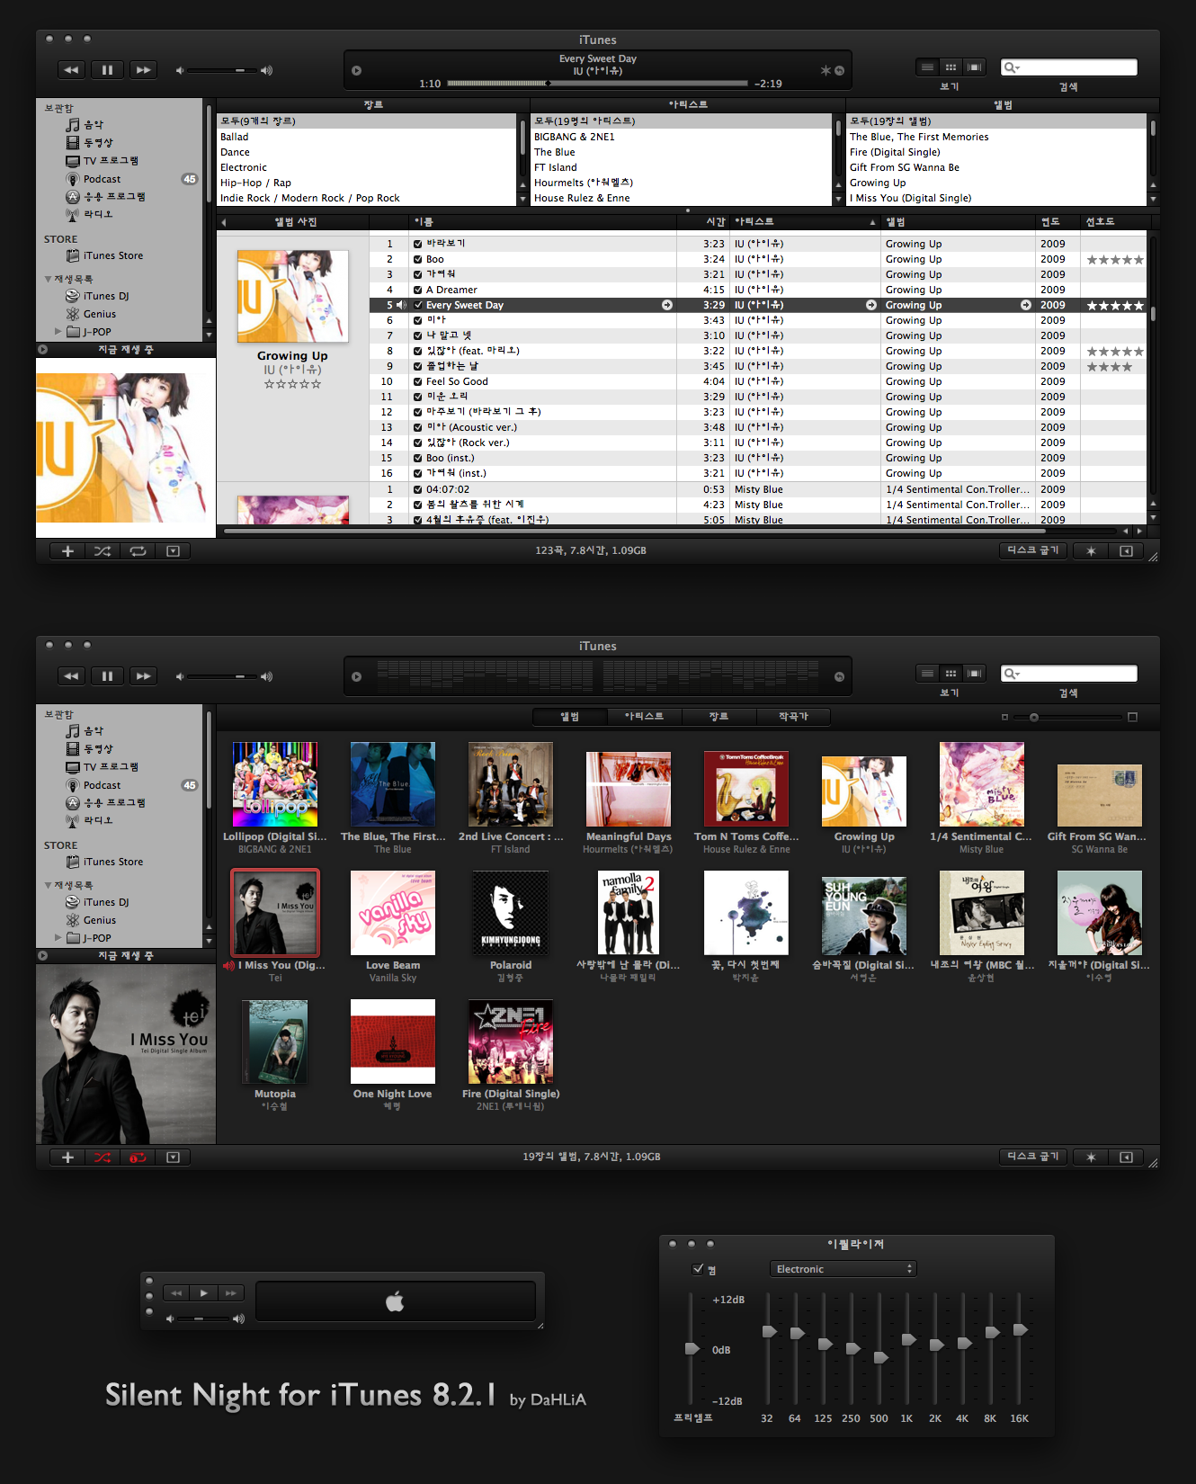This screenshot has width=1196, height=1484.
Task: Uncheck the song Boo (inst.)
Action: pyautogui.click(x=418, y=458)
